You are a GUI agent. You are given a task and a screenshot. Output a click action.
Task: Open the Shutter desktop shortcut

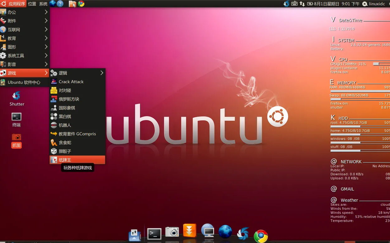click(17, 99)
